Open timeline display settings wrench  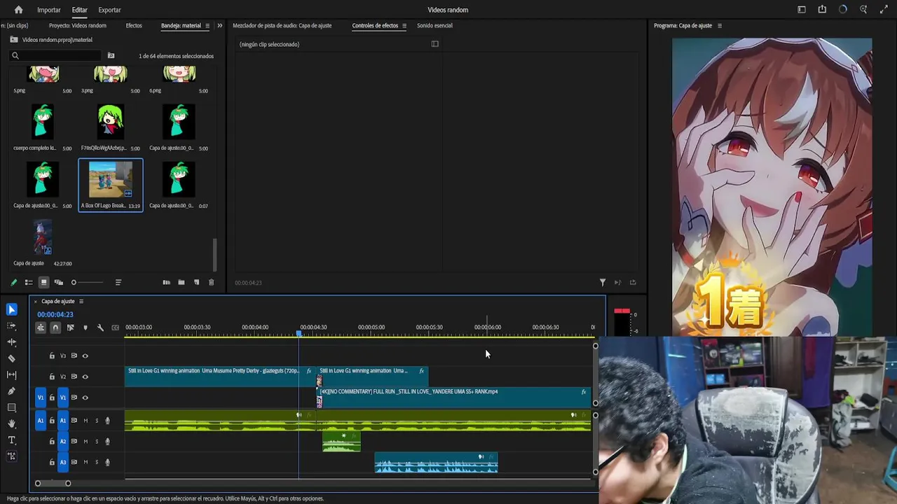point(100,328)
